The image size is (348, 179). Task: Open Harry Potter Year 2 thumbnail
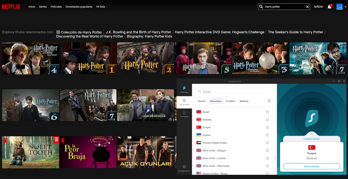point(146,58)
